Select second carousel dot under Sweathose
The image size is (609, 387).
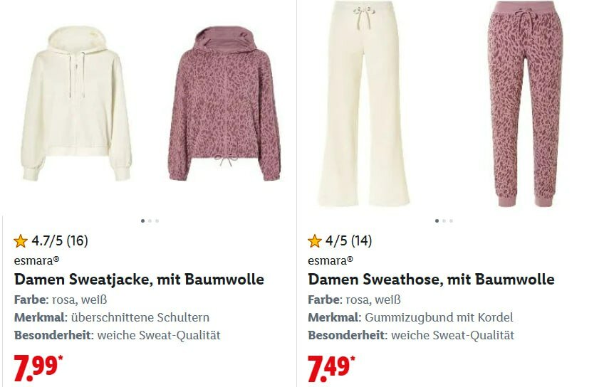pyautogui.click(x=444, y=221)
